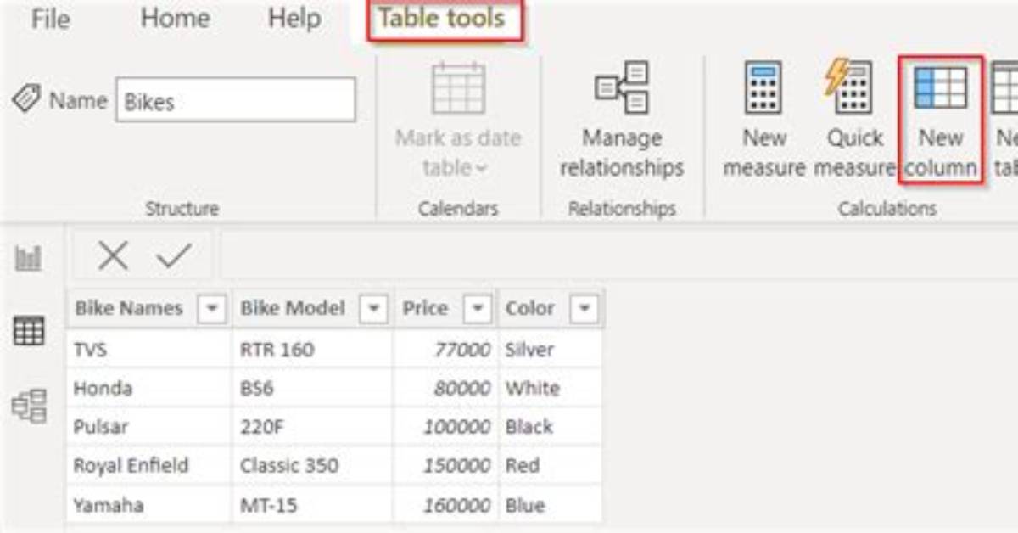1018x533 pixels.
Task: Click the price 160000 cell
Action: 446,505
